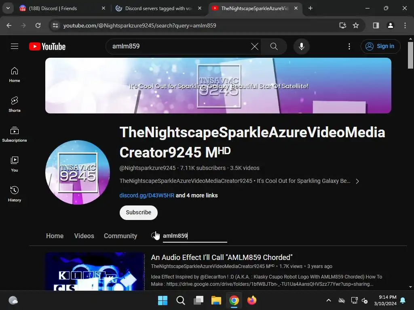Switch to Discord servers tagged tab

158,8
